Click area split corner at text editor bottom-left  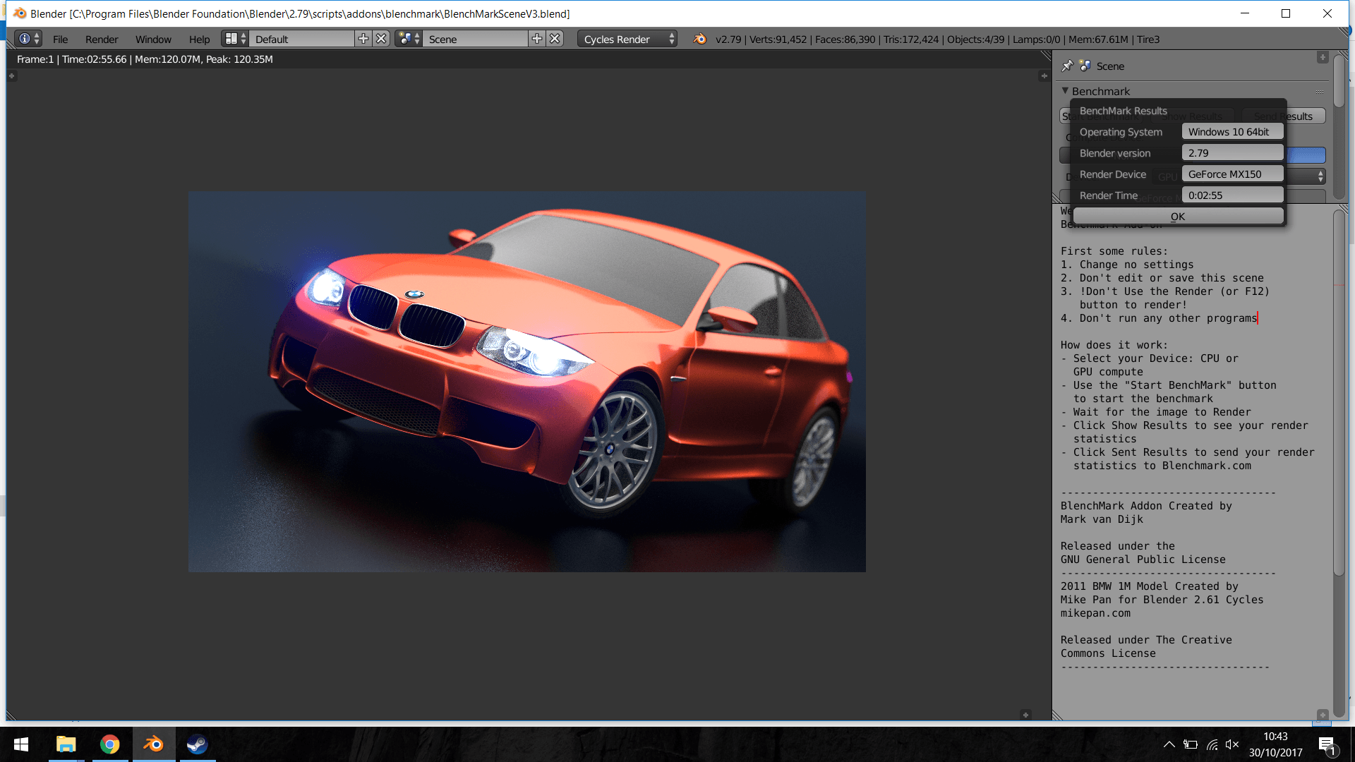[x=1057, y=715]
